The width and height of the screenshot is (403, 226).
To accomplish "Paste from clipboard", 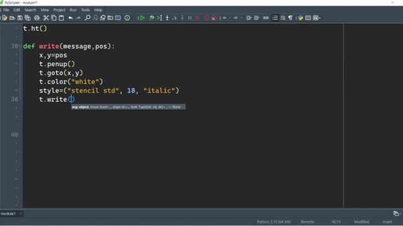I will tap(62, 18).
